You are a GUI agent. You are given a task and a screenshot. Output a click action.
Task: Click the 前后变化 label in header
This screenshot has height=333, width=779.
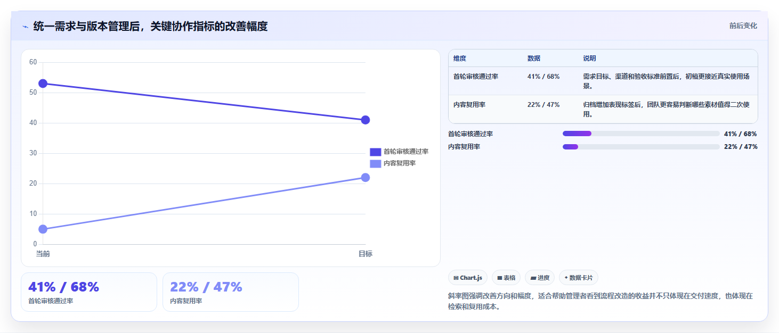(743, 26)
